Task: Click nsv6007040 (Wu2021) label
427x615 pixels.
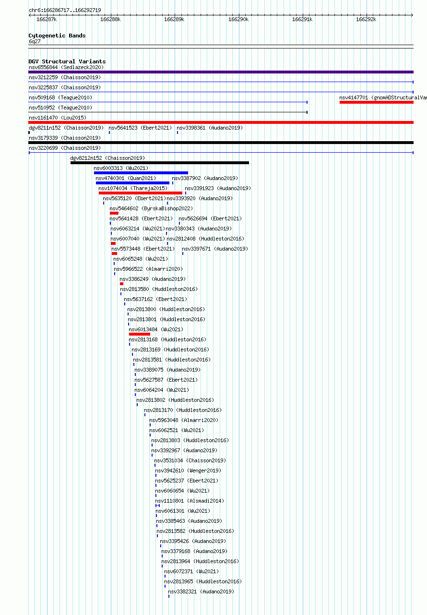Action: click(x=138, y=239)
